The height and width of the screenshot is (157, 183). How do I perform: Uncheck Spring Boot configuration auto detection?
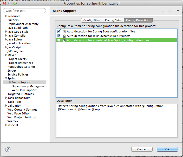(59, 31)
